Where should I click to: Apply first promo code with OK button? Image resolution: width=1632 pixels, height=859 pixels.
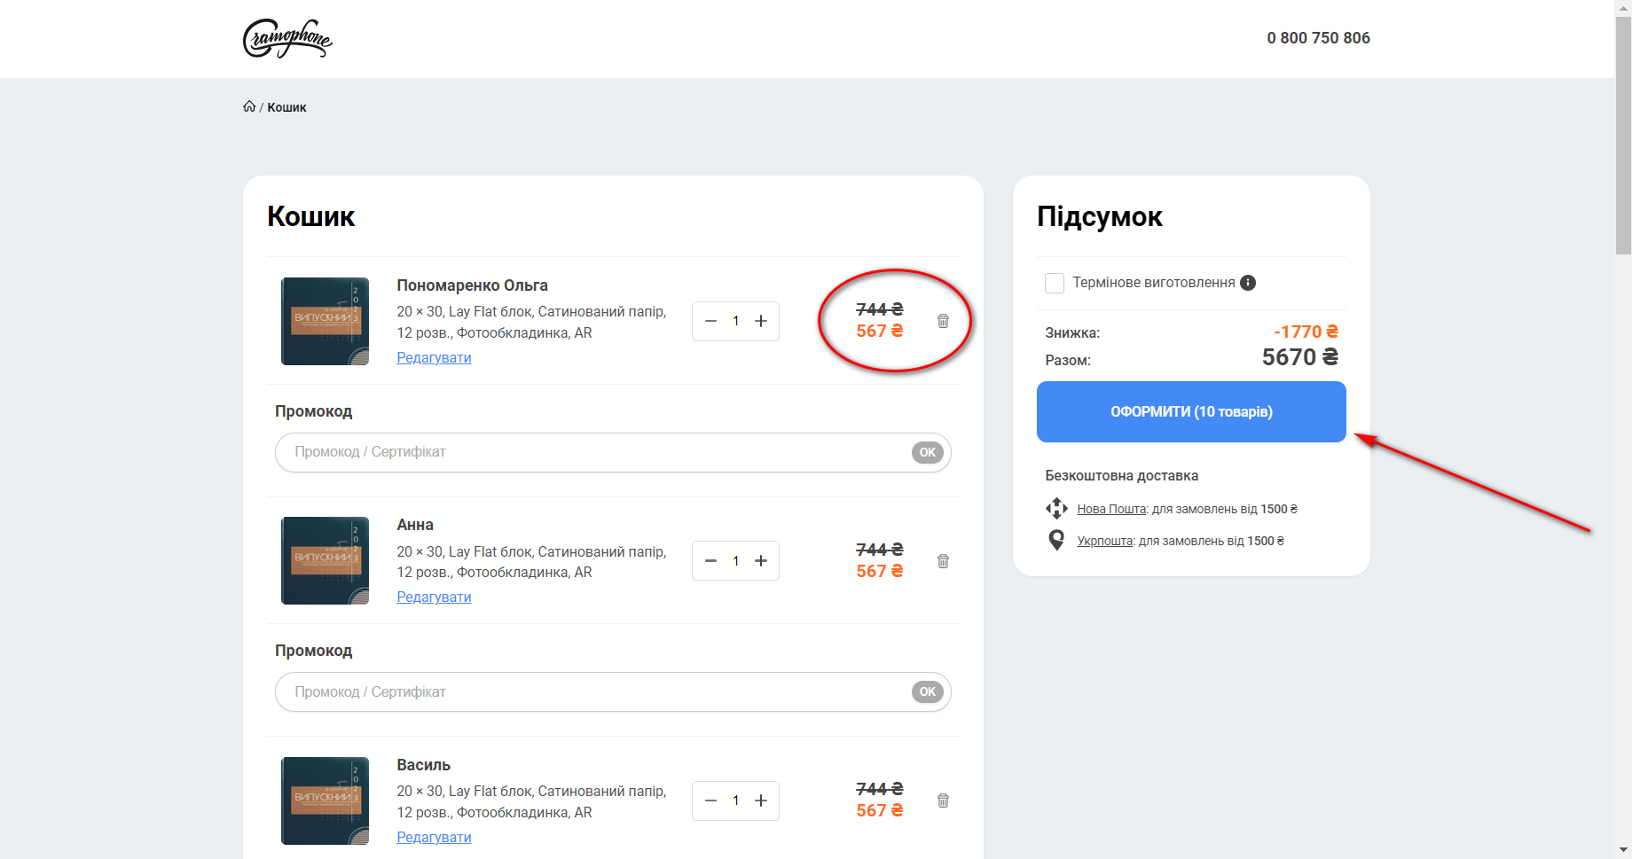(927, 452)
